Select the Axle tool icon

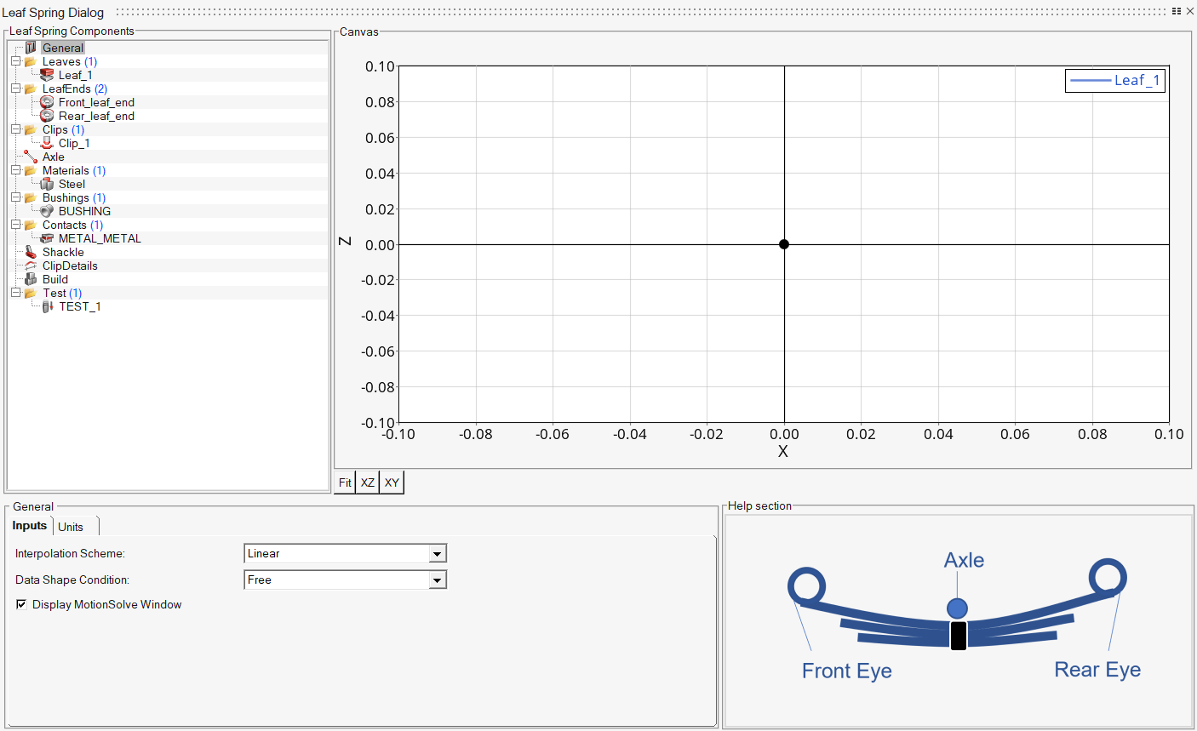31,157
